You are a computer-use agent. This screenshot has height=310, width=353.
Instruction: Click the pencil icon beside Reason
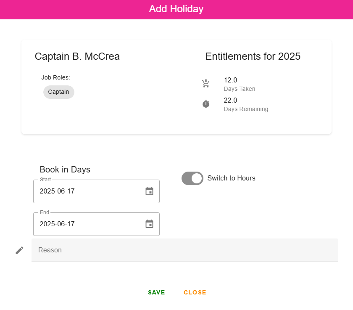(19, 250)
